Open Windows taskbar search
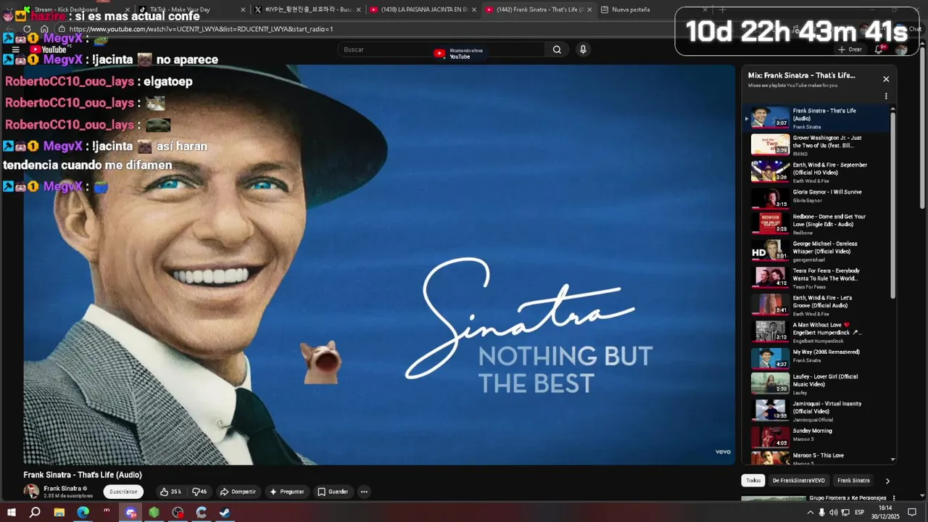This screenshot has width=928, height=522. [35, 513]
